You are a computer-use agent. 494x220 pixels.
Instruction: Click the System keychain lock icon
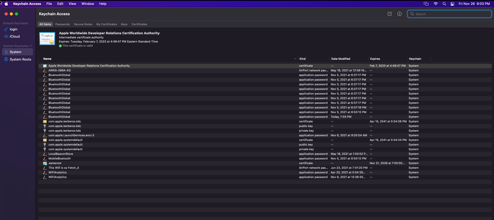tap(6, 52)
